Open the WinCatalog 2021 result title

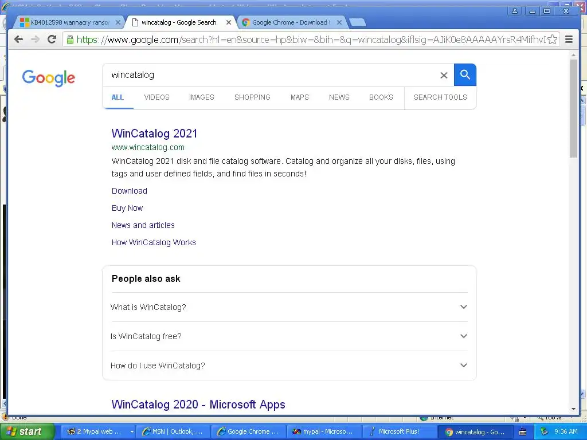tap(154, 133)
